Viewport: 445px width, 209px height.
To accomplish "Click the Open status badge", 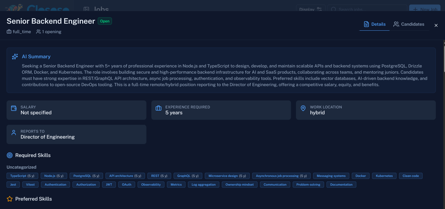I will pos(105,21).
